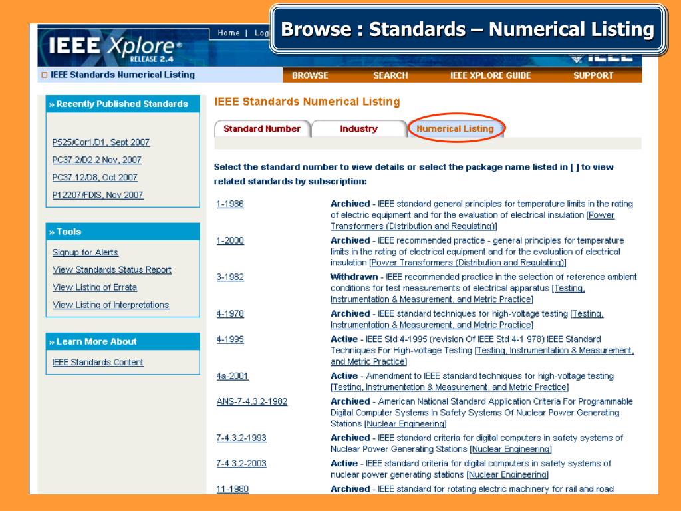Open standard 1-2000
Viewport: 681px width, 511px height.
click(230, 240)
